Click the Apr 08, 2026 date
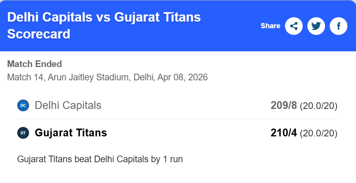Viewport: 356px width, 183px height. point(182,77)
